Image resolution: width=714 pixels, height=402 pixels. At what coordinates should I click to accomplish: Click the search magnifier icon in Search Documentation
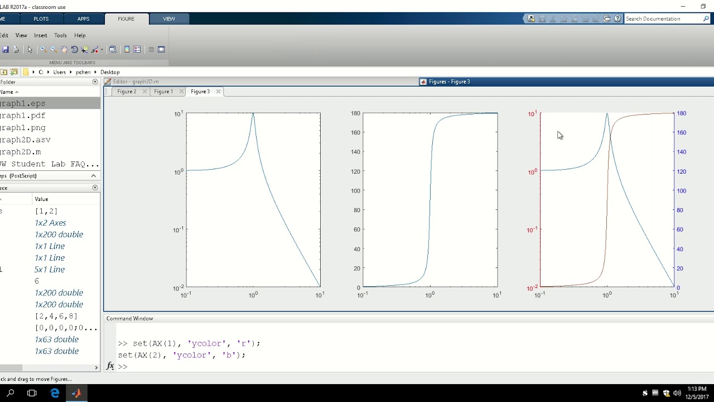tap(706, 18)
